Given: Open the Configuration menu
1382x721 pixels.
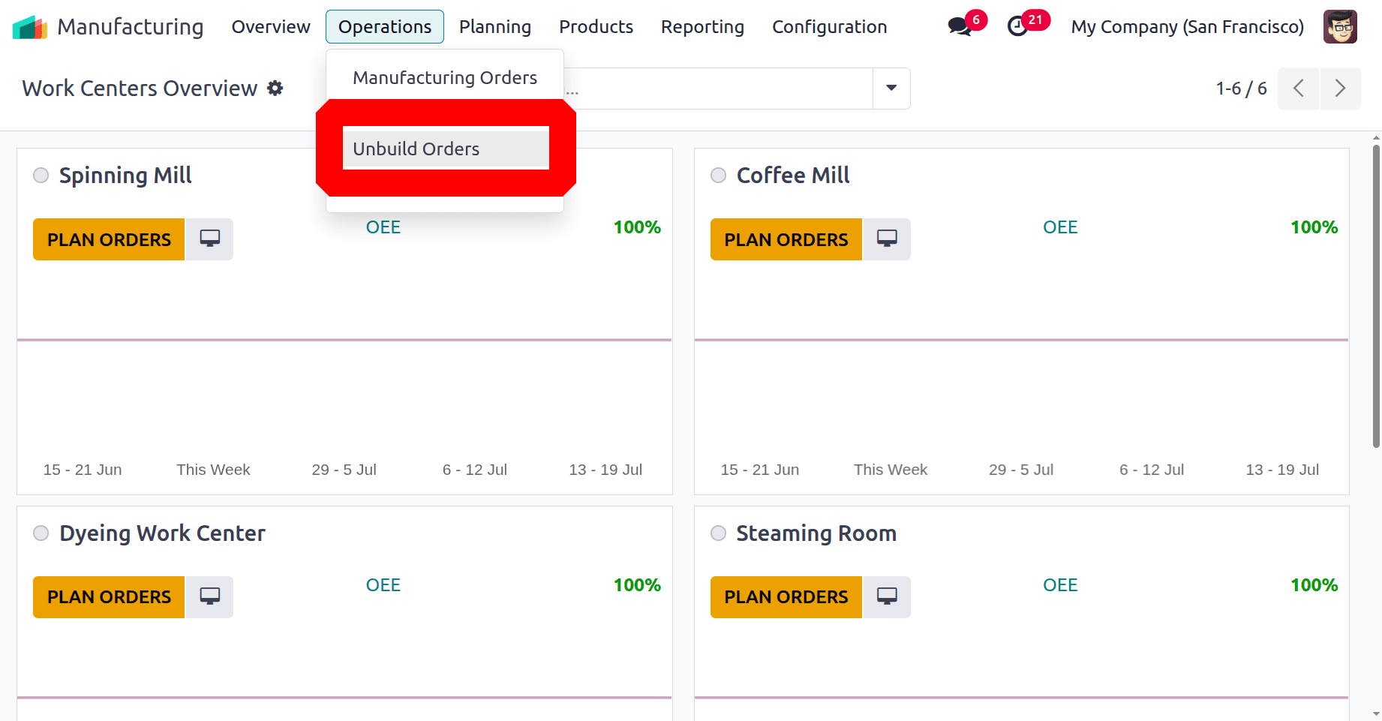Looking at the screenshot, I should 830,27.
